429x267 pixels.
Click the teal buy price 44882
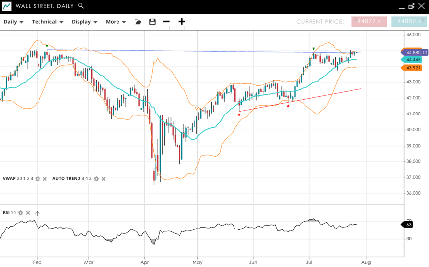409,22
